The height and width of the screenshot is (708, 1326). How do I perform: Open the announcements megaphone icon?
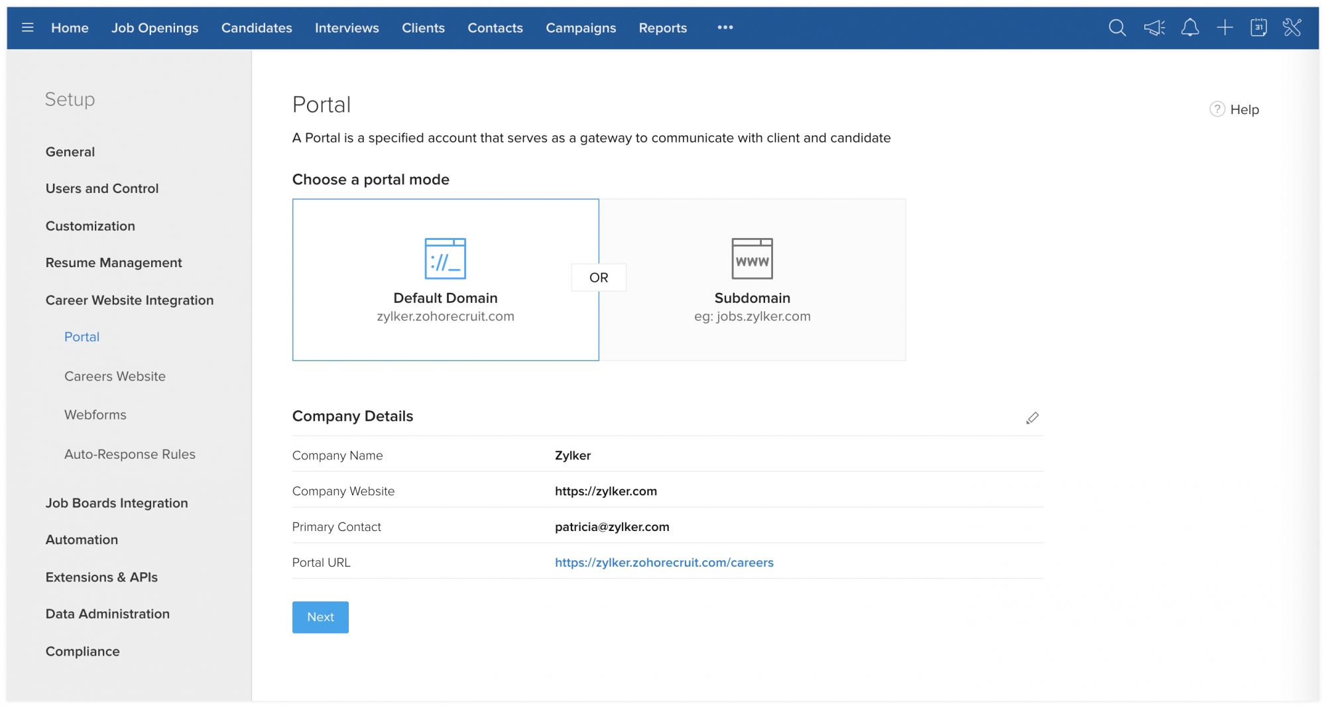[x=1154, y=28]
